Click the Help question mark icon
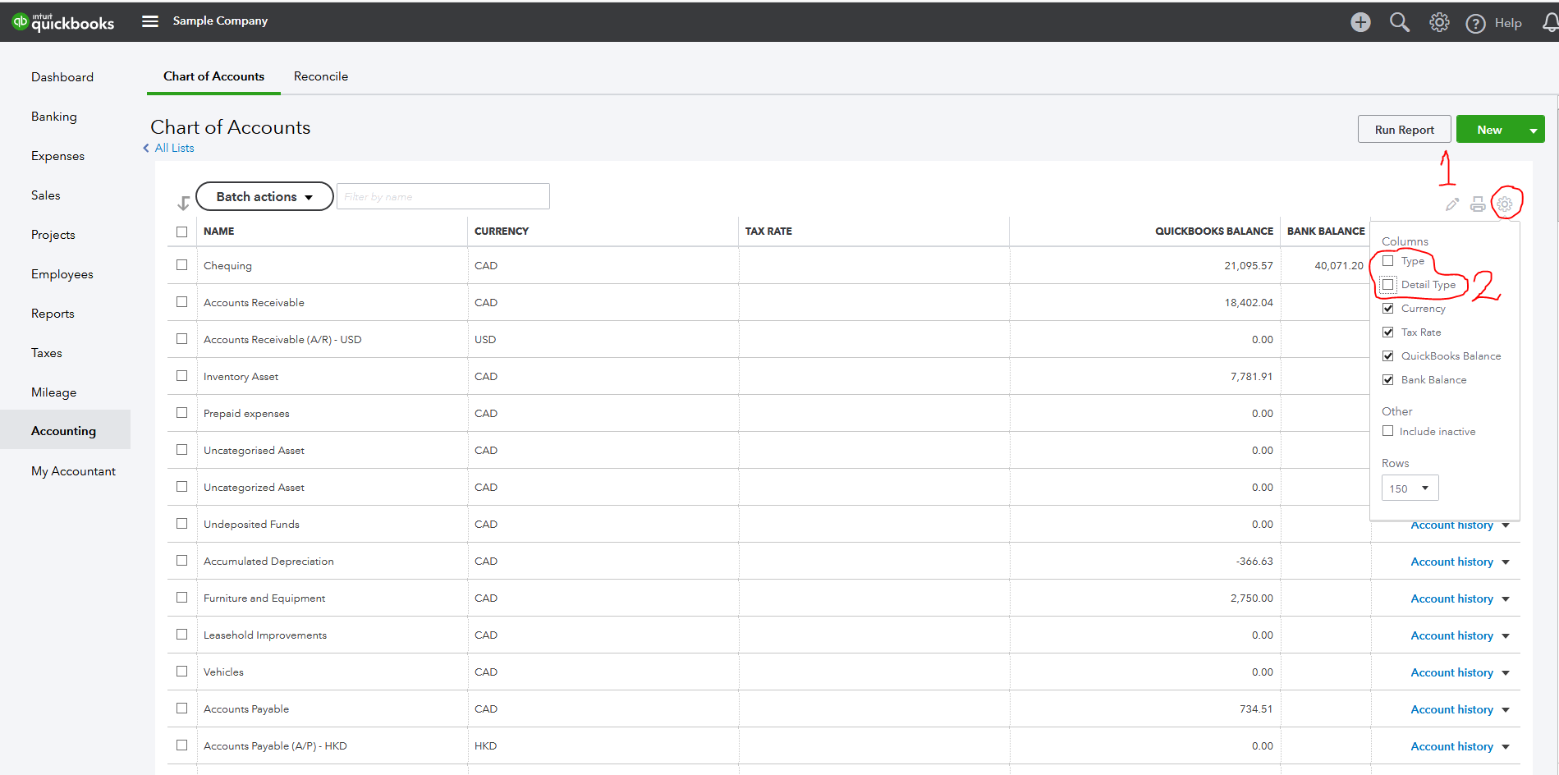The image size is (1559, 775). click(x=1475, y=23)
